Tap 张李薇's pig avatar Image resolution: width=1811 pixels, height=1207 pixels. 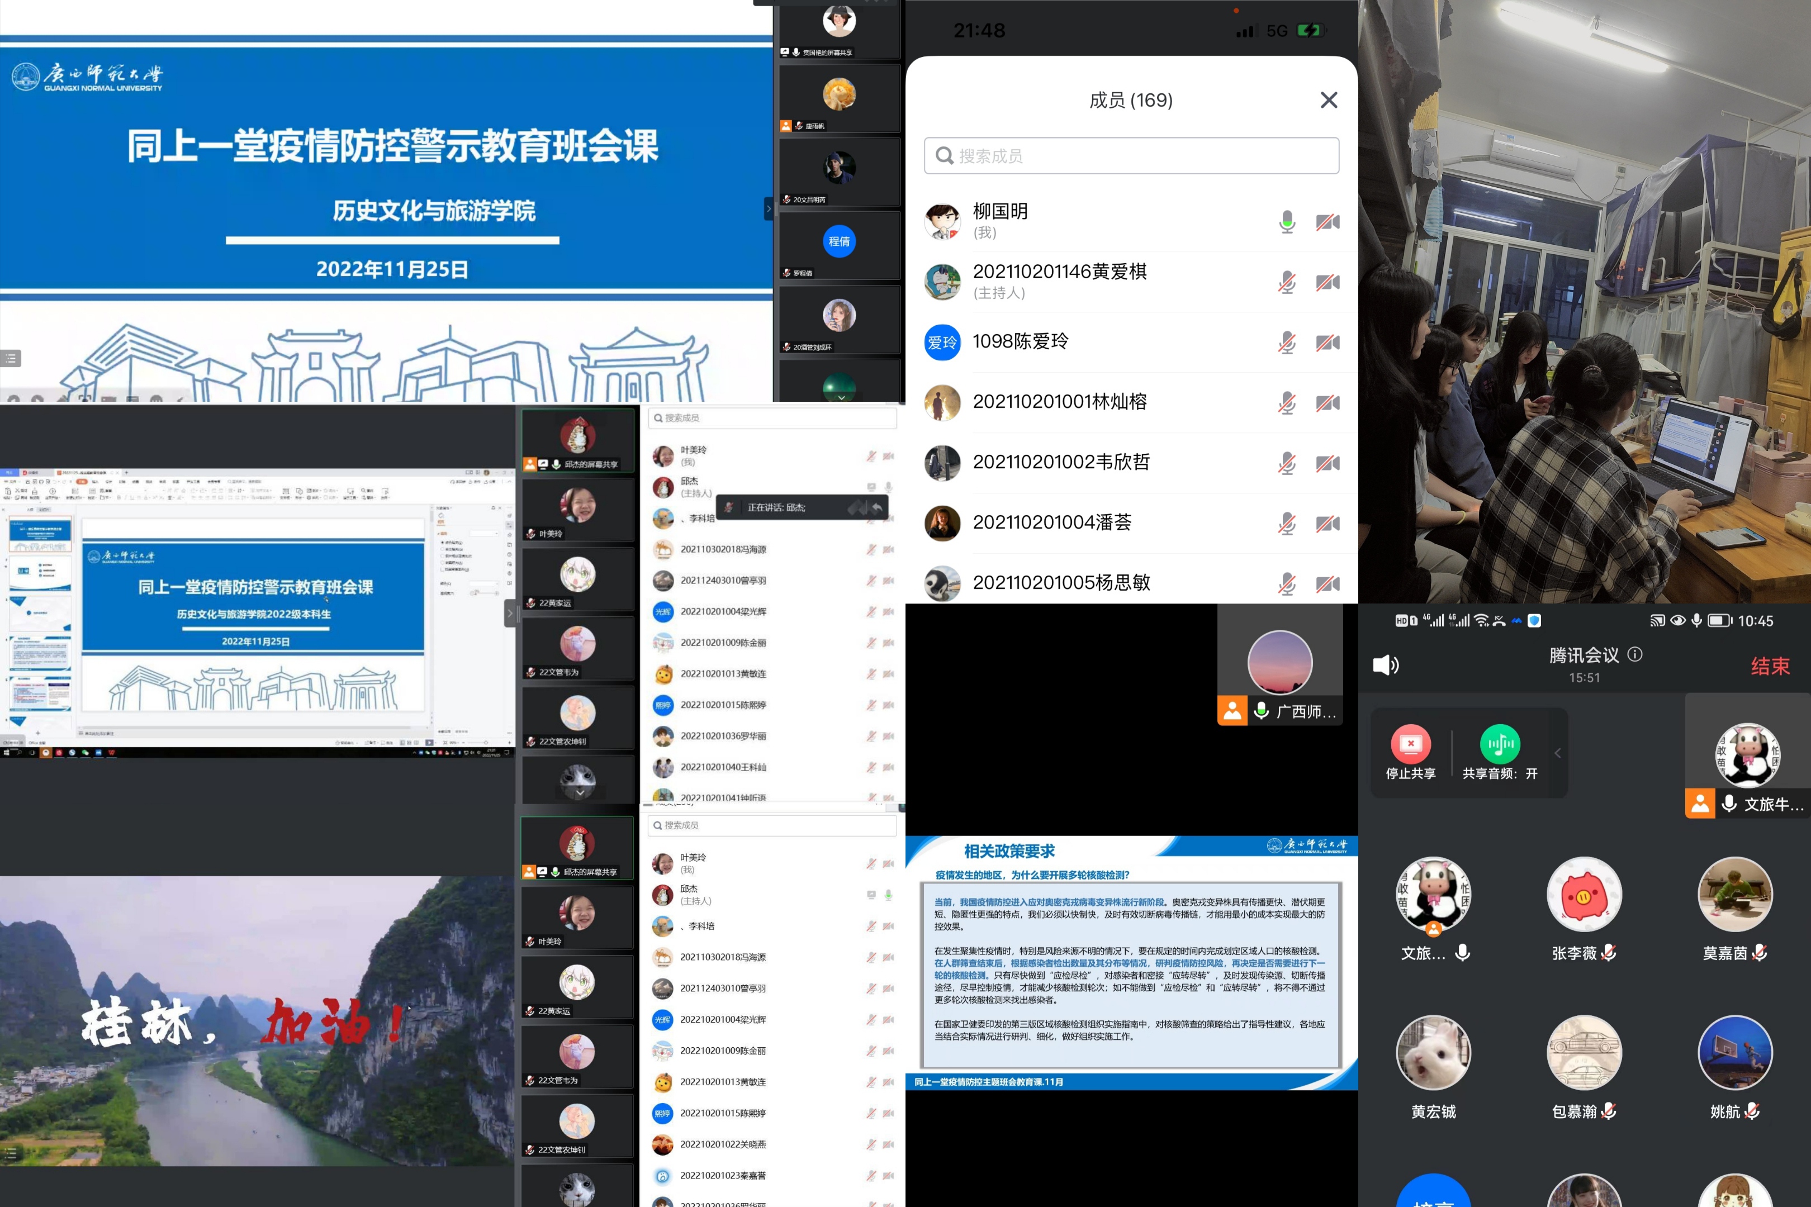pos(1584,895)
